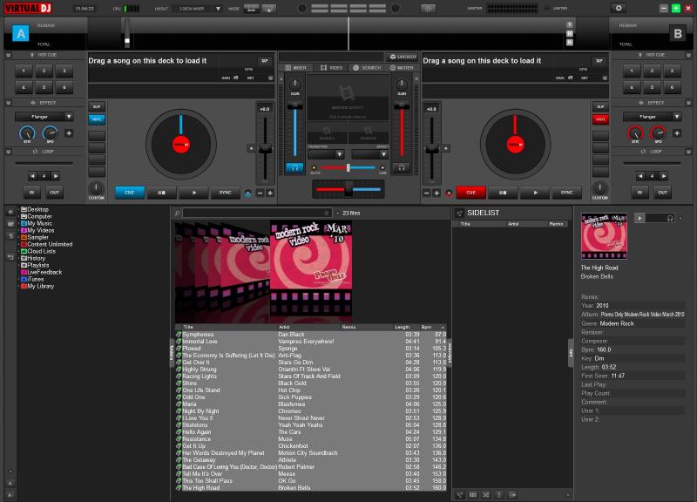The image size is (697, 502).
Task: Toggle SLIP mode on deck B
Action: [600, 106]
